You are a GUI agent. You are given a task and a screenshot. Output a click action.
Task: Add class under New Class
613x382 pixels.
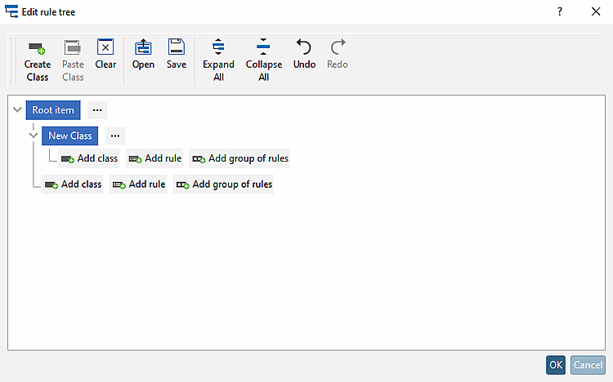(x=89, y=158)
